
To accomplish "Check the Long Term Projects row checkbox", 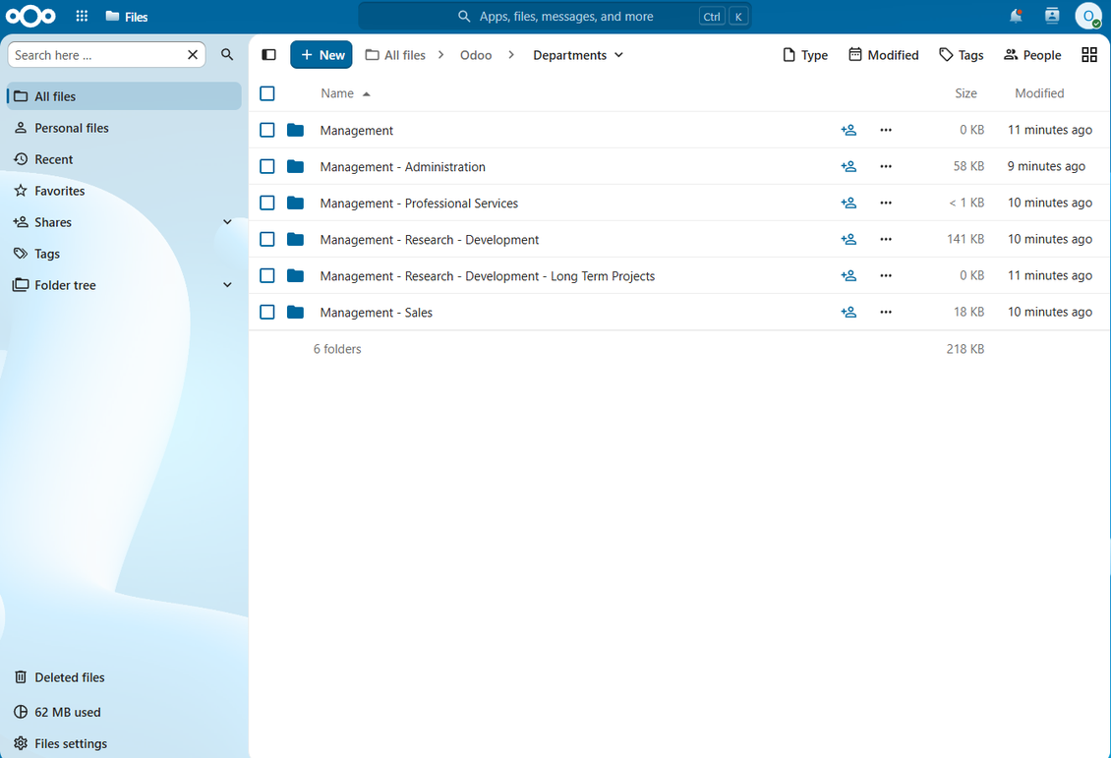I will coord(267,275).
